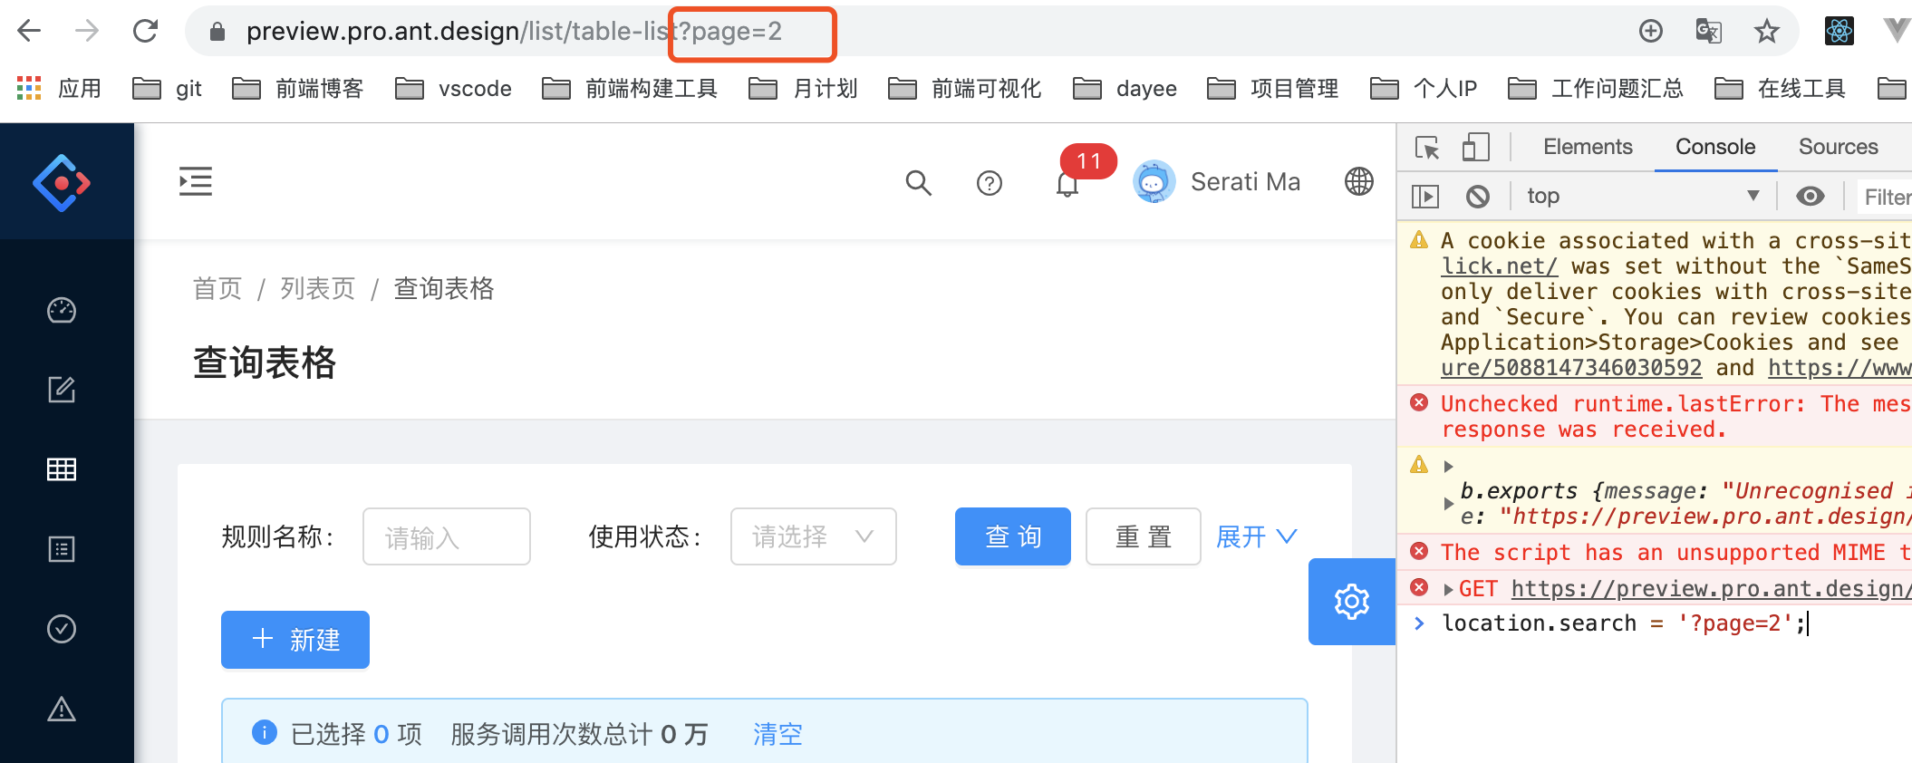Open the 月计划 bookmarks folder
Viewport: 1912px width, 763px height.
click(x=803, y=89)
